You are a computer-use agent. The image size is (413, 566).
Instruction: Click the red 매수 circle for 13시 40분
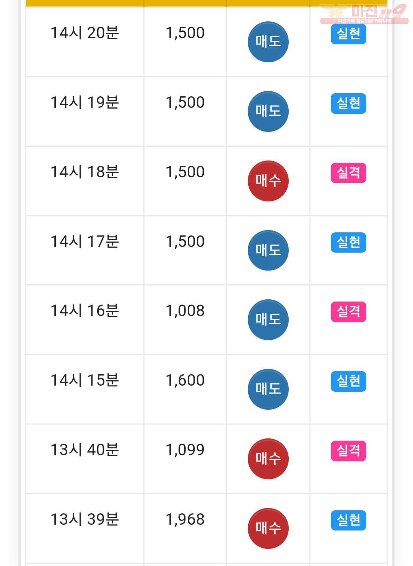tap(268, 459)
